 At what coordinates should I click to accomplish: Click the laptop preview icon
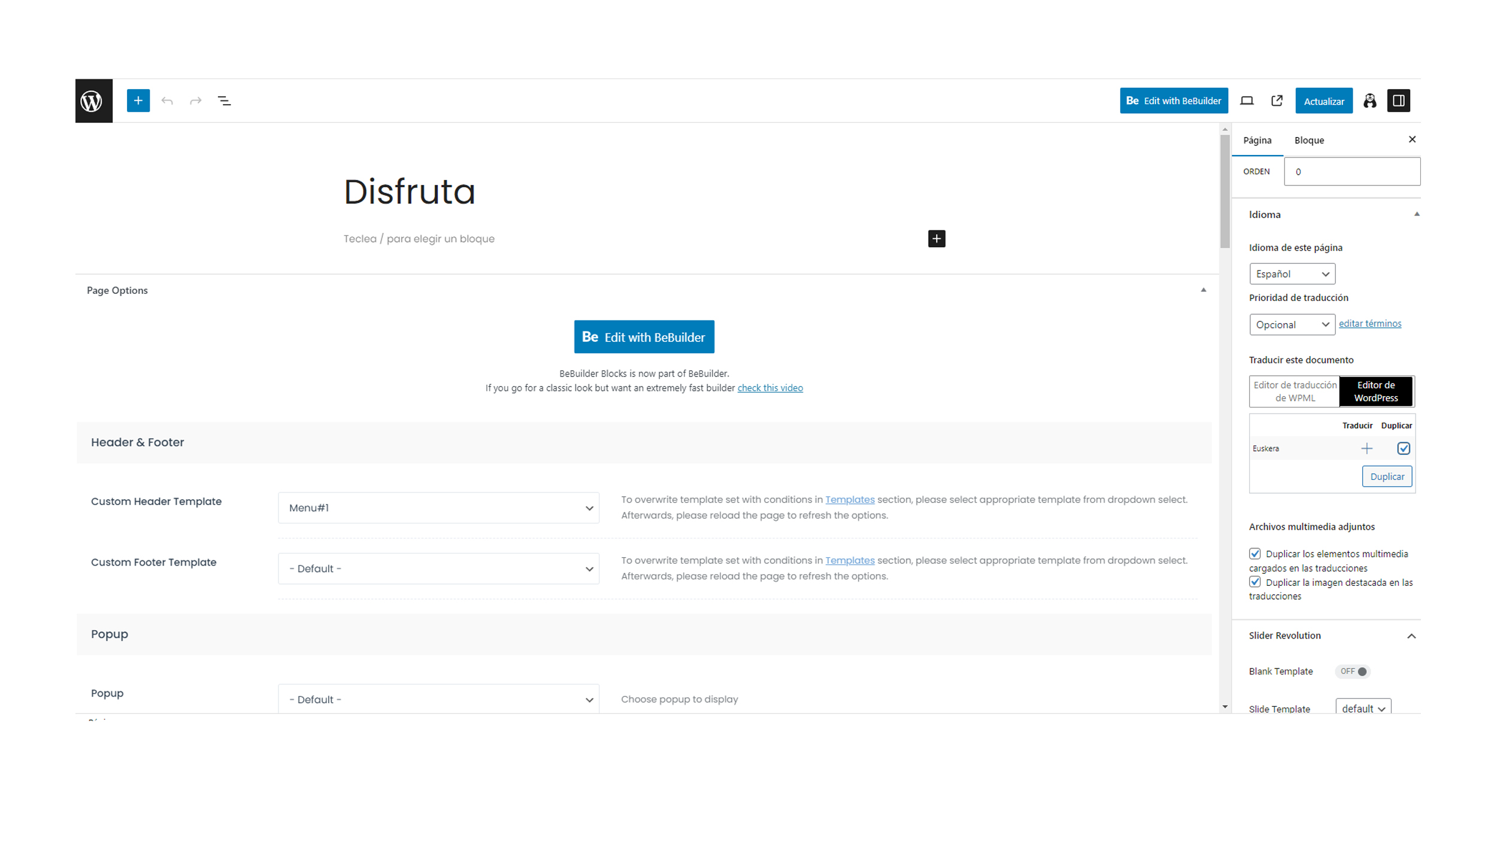[x=1247, y=101]
